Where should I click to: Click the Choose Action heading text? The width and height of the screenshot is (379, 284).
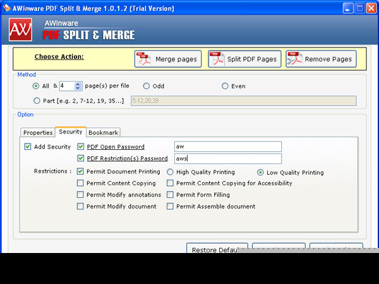pyautogui.click(x=59, y=57)
